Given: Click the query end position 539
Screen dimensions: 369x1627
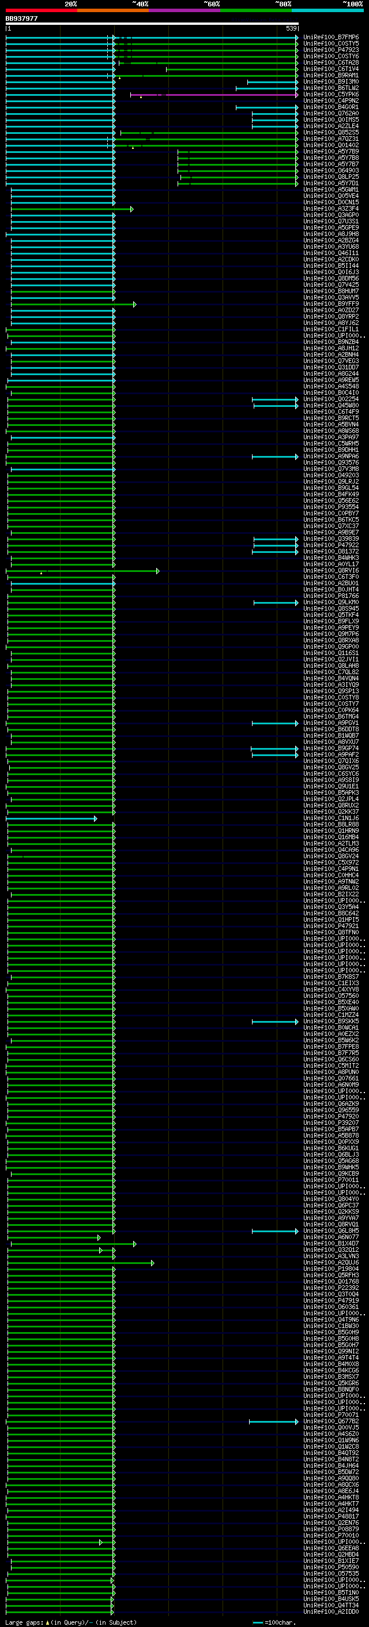Looking at the screenshot, I should pyautogui.click(x=291, y=28).
